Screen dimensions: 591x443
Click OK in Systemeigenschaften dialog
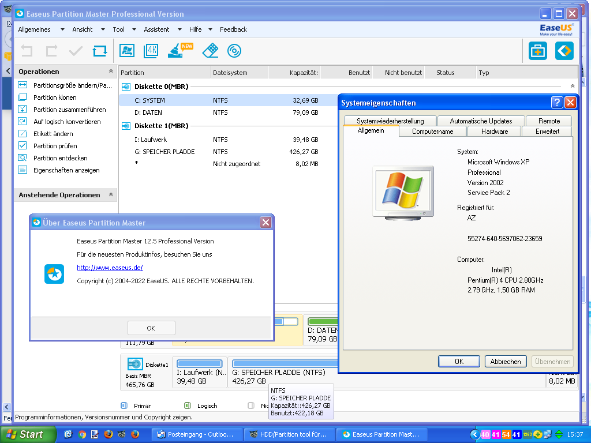[459, 361]
